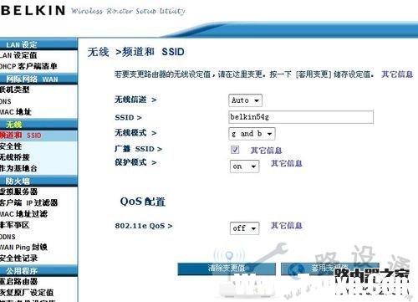Screen dimensions: 418x302
Task: Open the 无线信道 Auto dropdown
Action: 245,100
